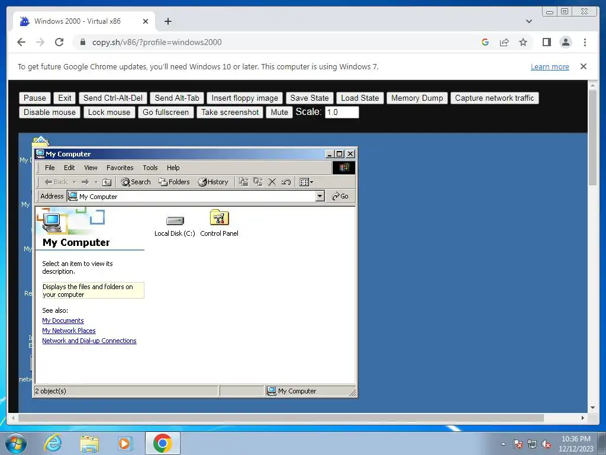Open the tab search chevron
The height and width of the screenshot is (455, 606).
click(528, 21)
